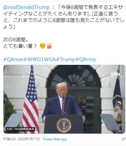126x146 pixels.
Task: Open the #QArmy hashtag
Action: coord(86,59)
